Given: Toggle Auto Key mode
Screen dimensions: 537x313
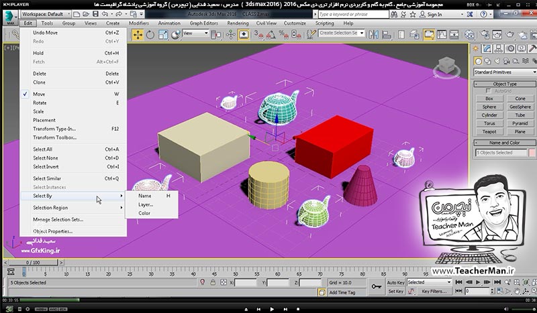Looking at the screenshot, I should (x=395, y=283).
